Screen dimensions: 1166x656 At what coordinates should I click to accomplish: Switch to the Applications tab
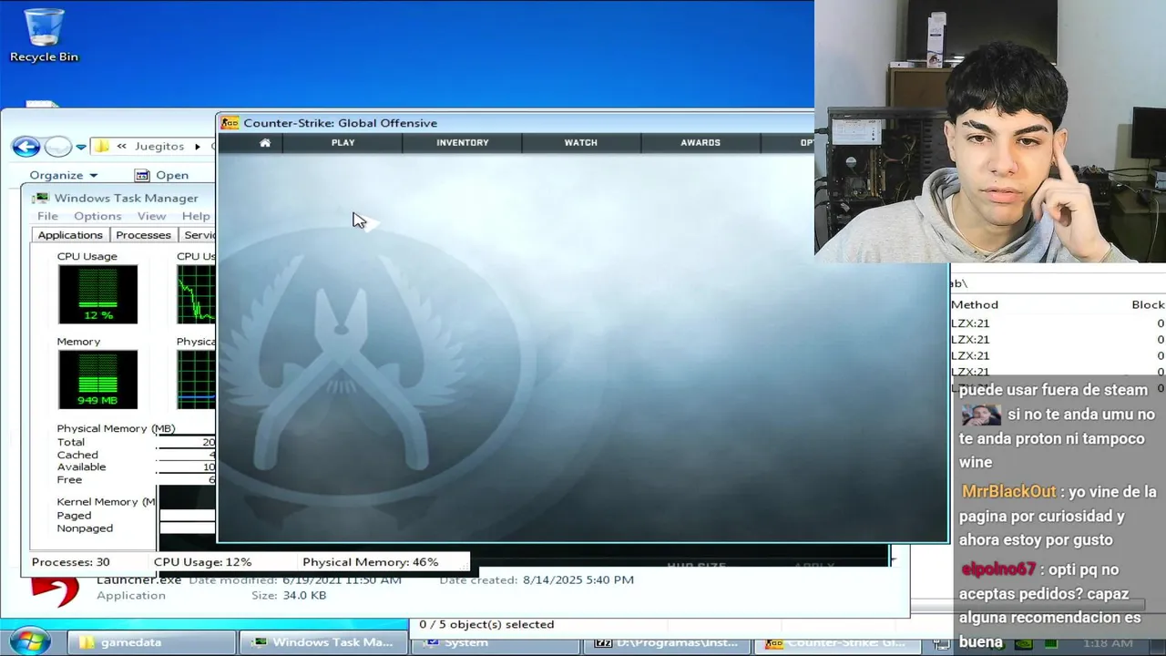(70, 235)
